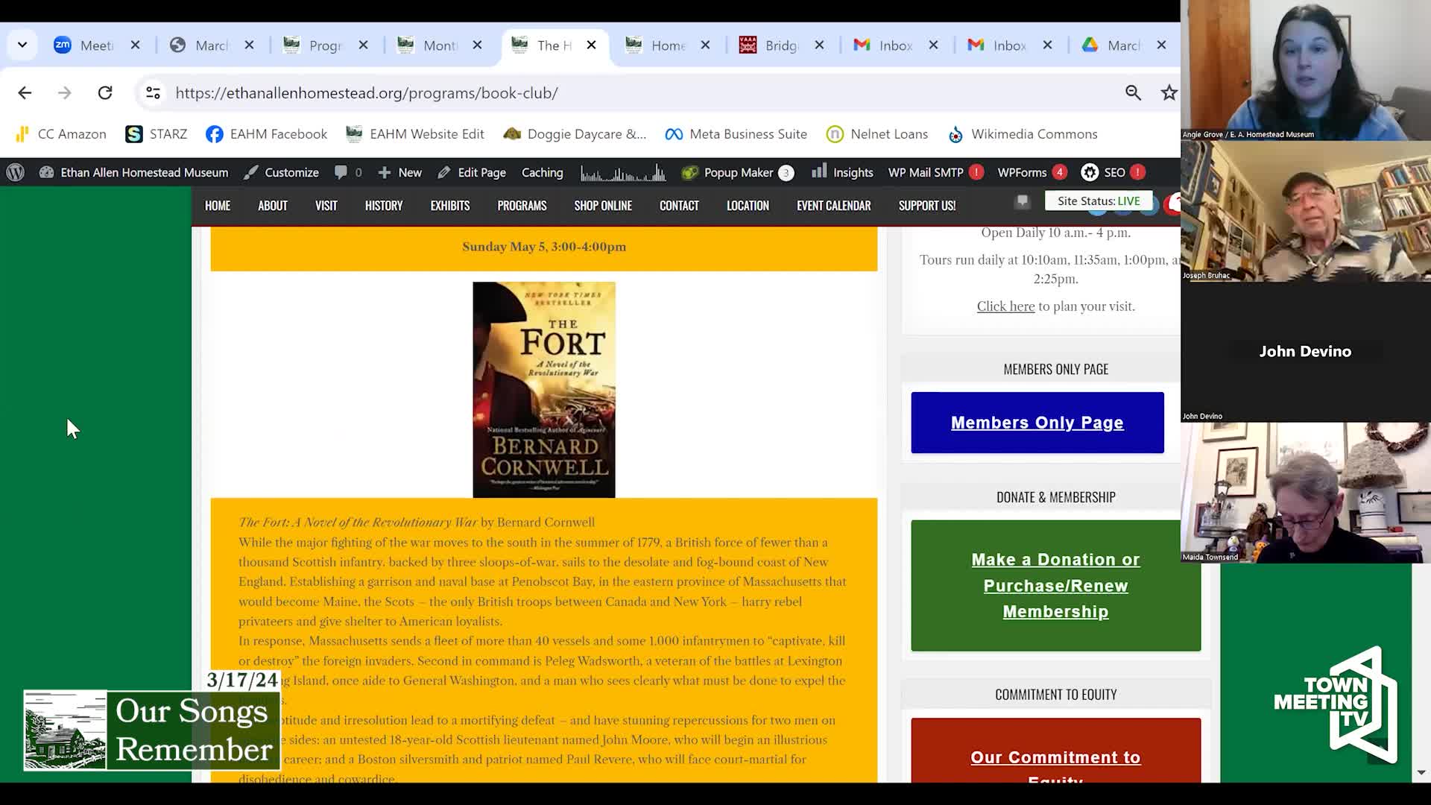1431x805 pixels.
Task: Open the tab search dropdown arrow
Action: click(22, 45)
